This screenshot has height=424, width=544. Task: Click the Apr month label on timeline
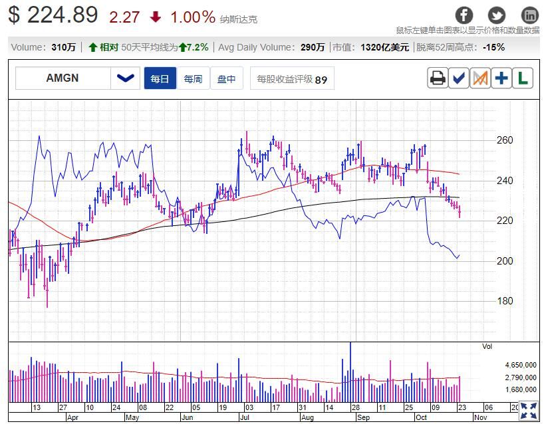(x=72, y=417)
